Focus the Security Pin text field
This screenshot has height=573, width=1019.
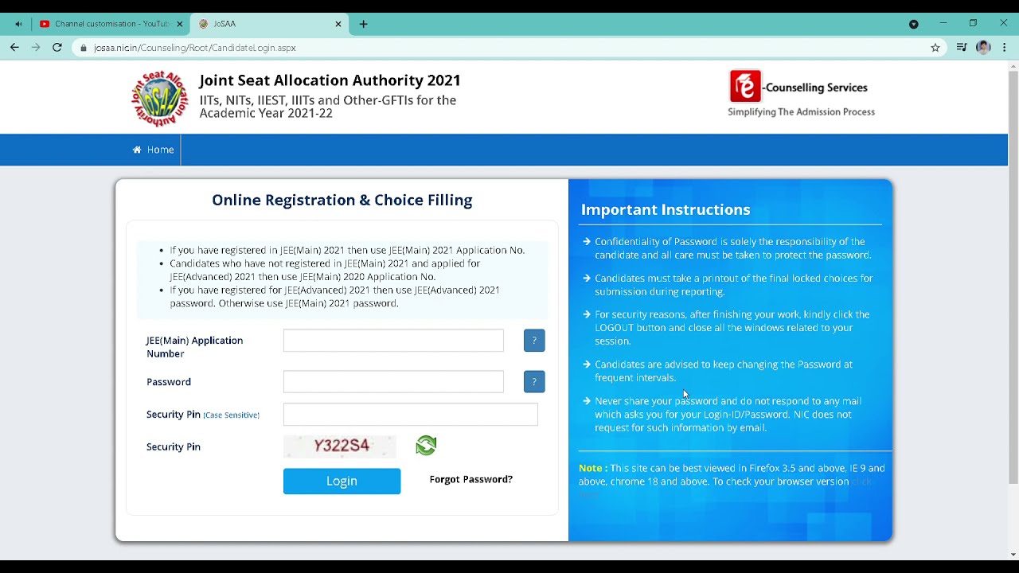[411, 415]
